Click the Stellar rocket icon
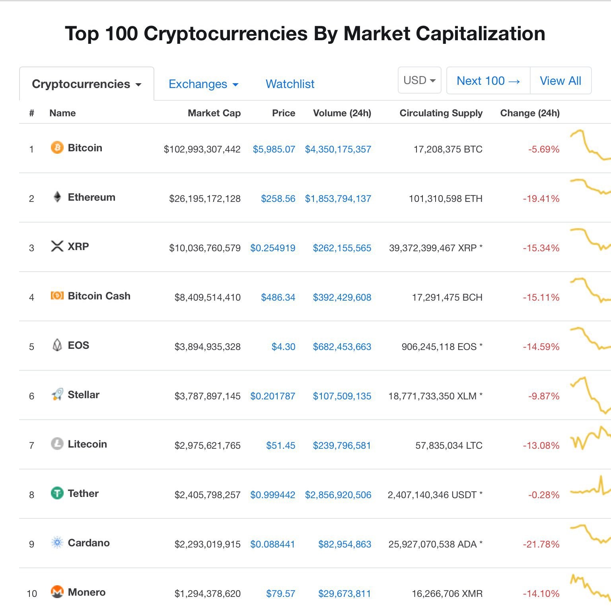This screenshot has width=611, height=616. coord(57,394)
